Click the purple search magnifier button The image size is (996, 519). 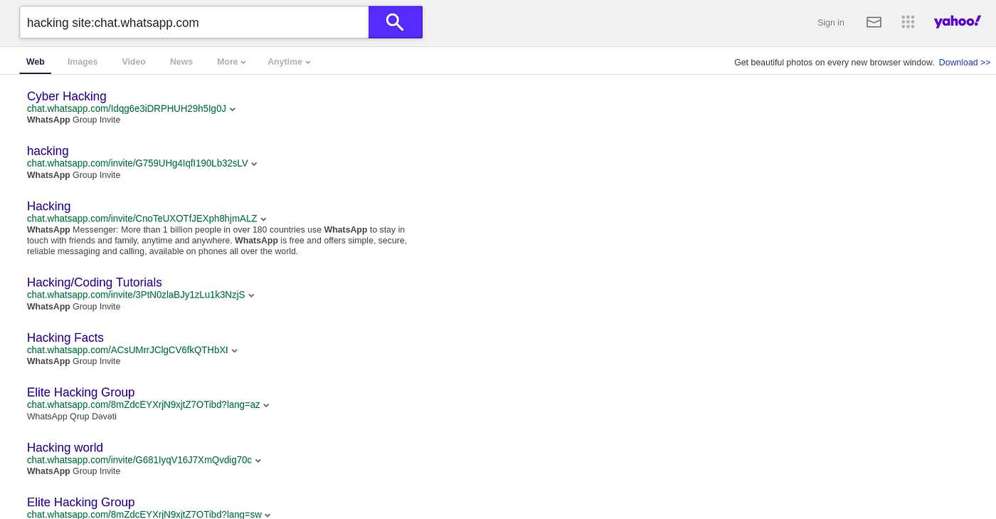[x=395, y=22]
